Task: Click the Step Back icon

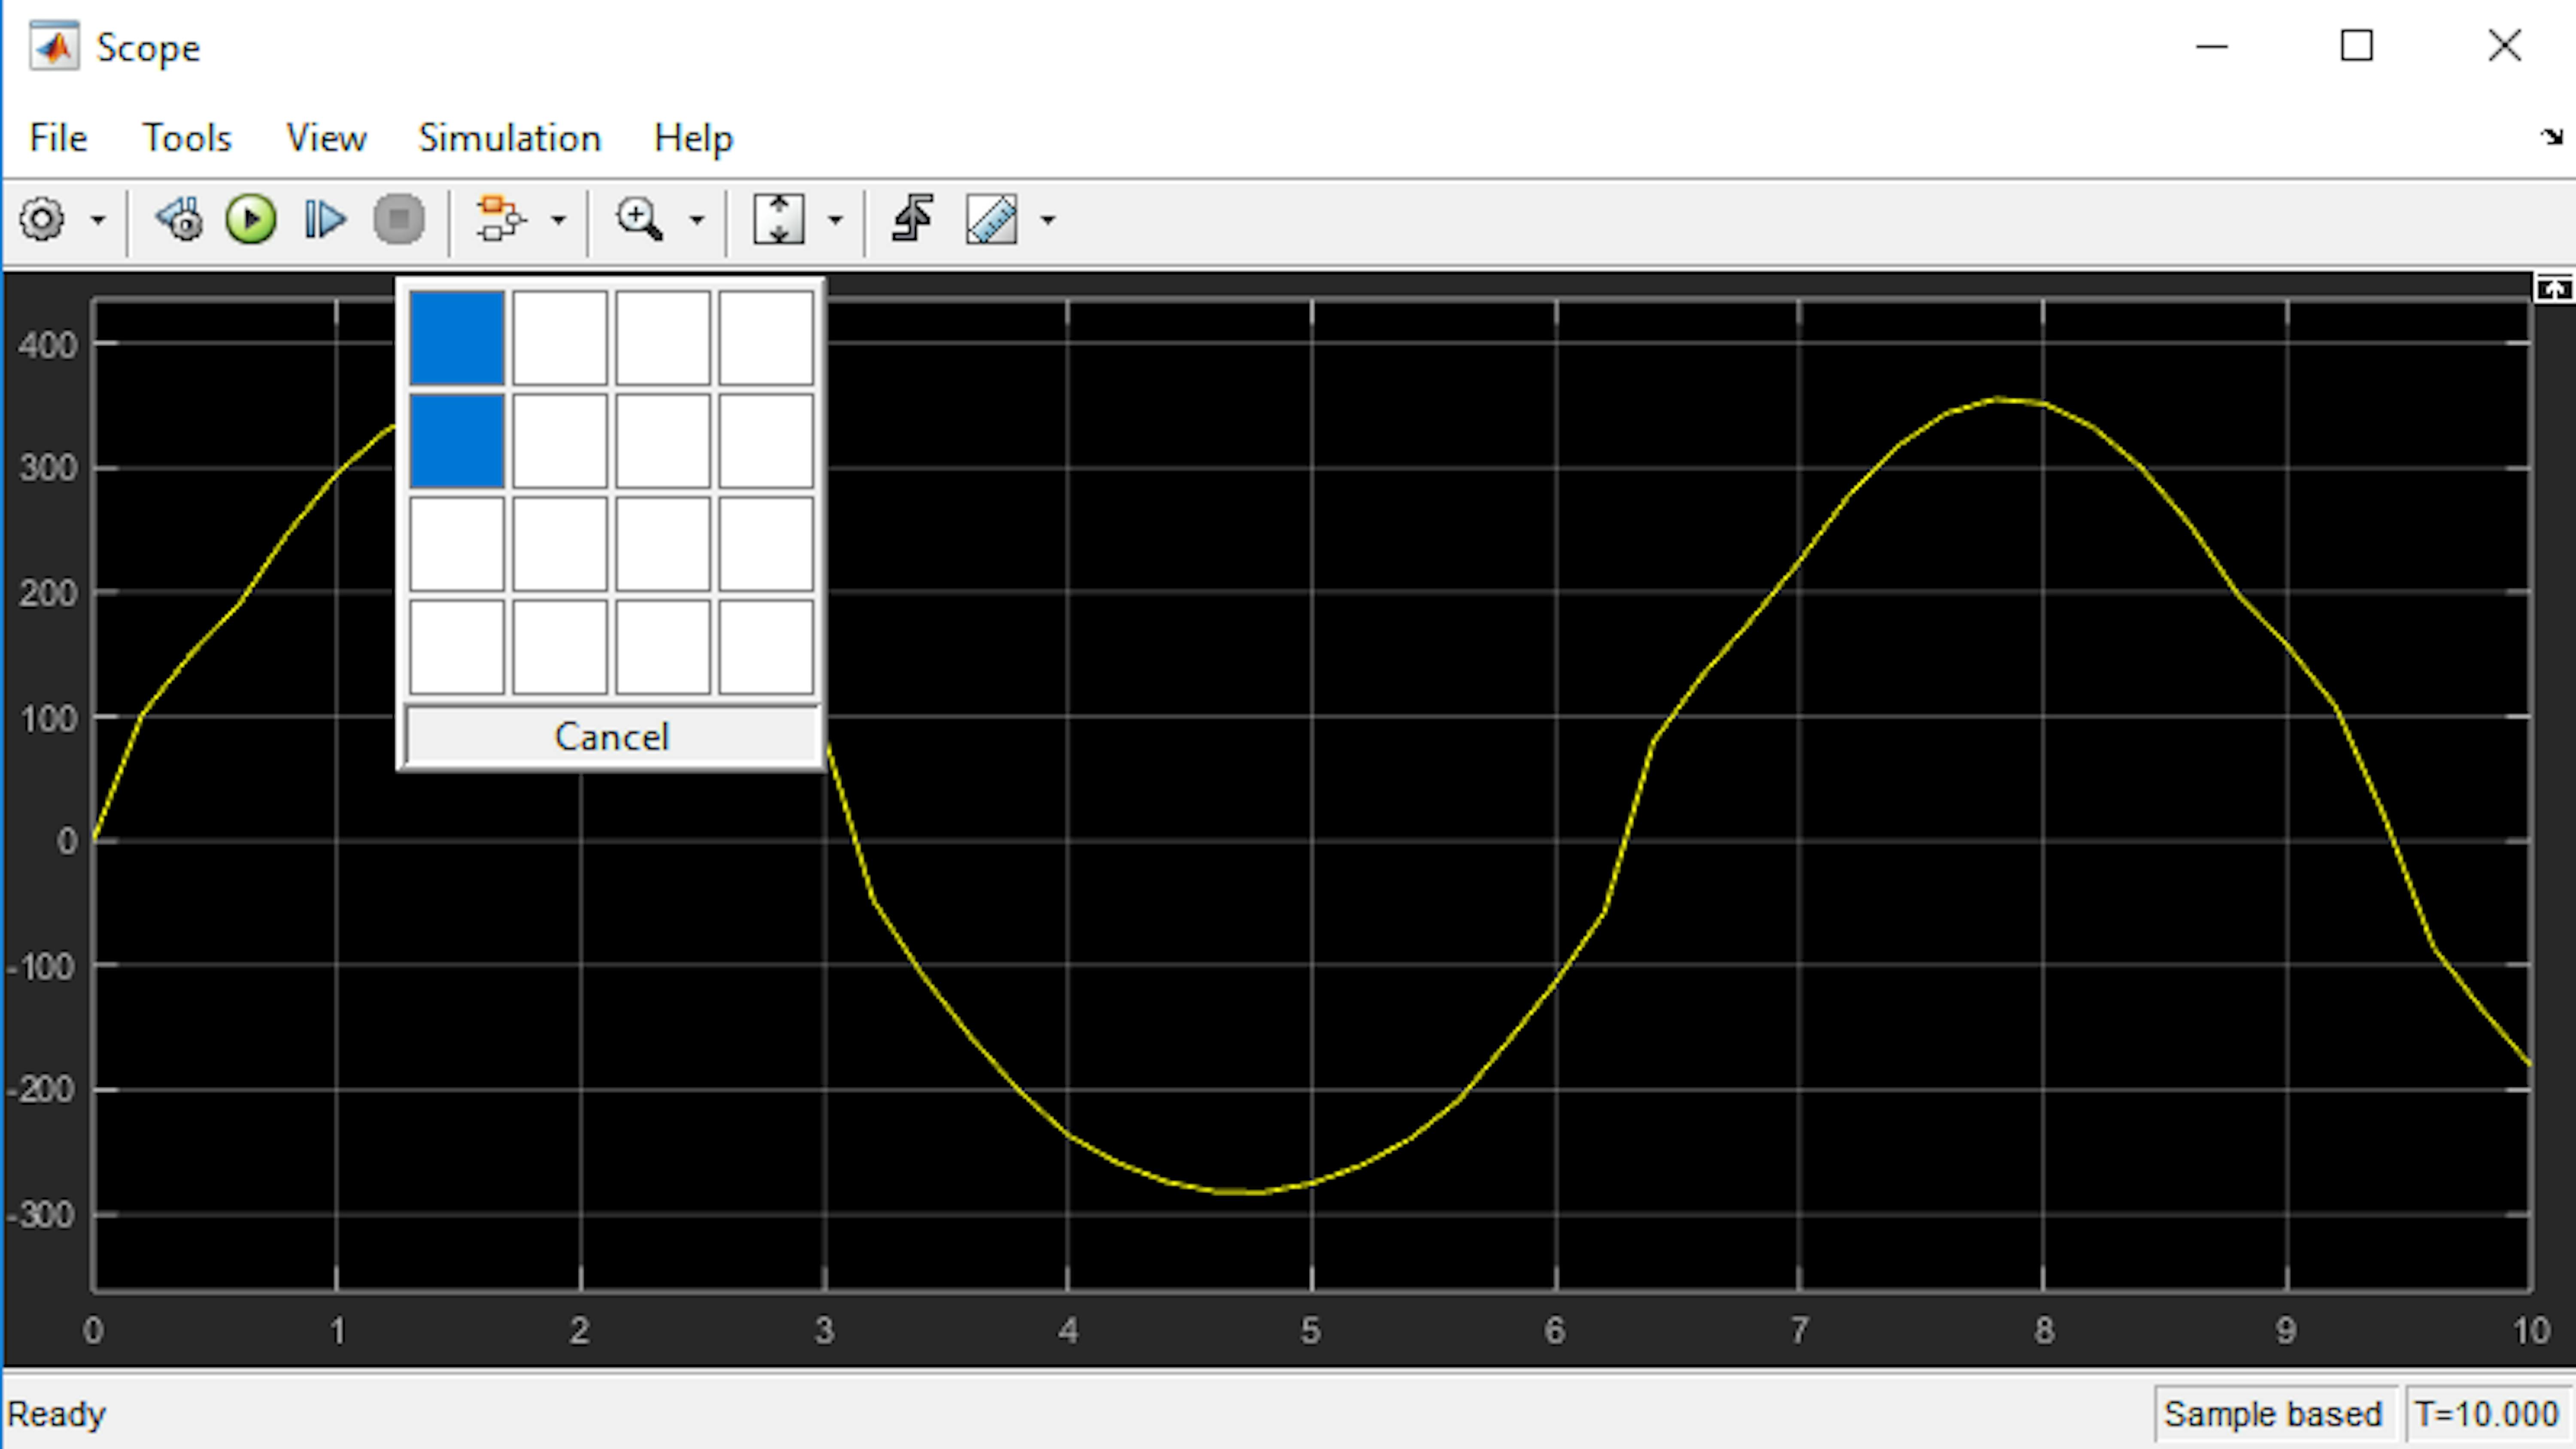Action: (180, 219)
